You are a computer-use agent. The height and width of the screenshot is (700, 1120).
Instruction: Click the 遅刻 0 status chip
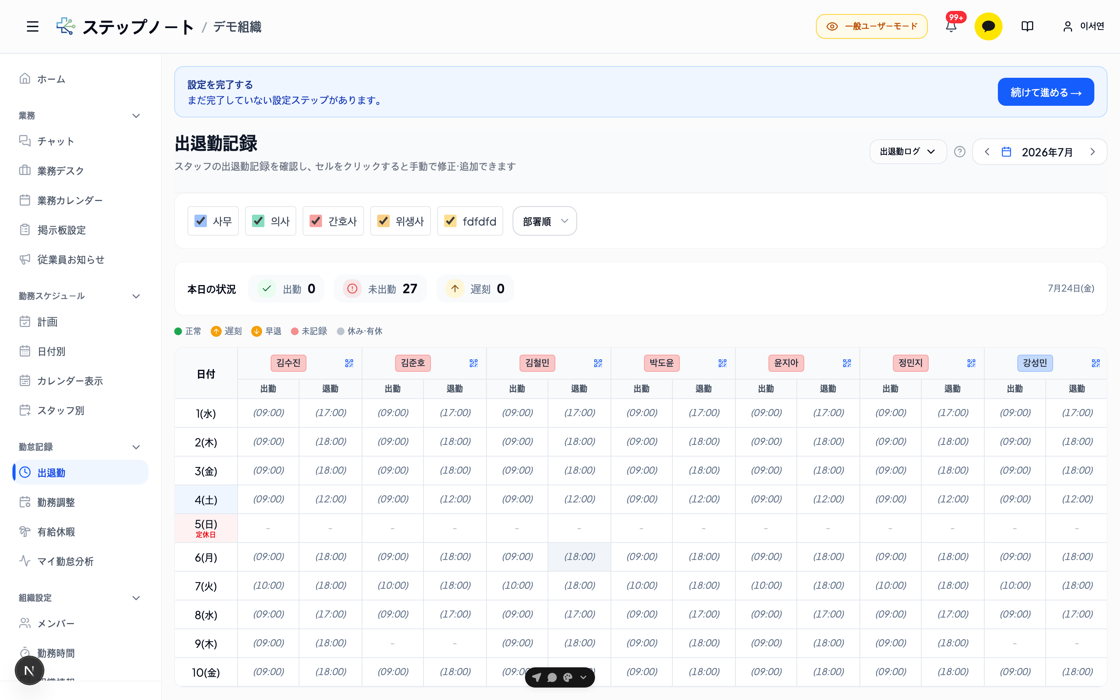click(475, 289)
